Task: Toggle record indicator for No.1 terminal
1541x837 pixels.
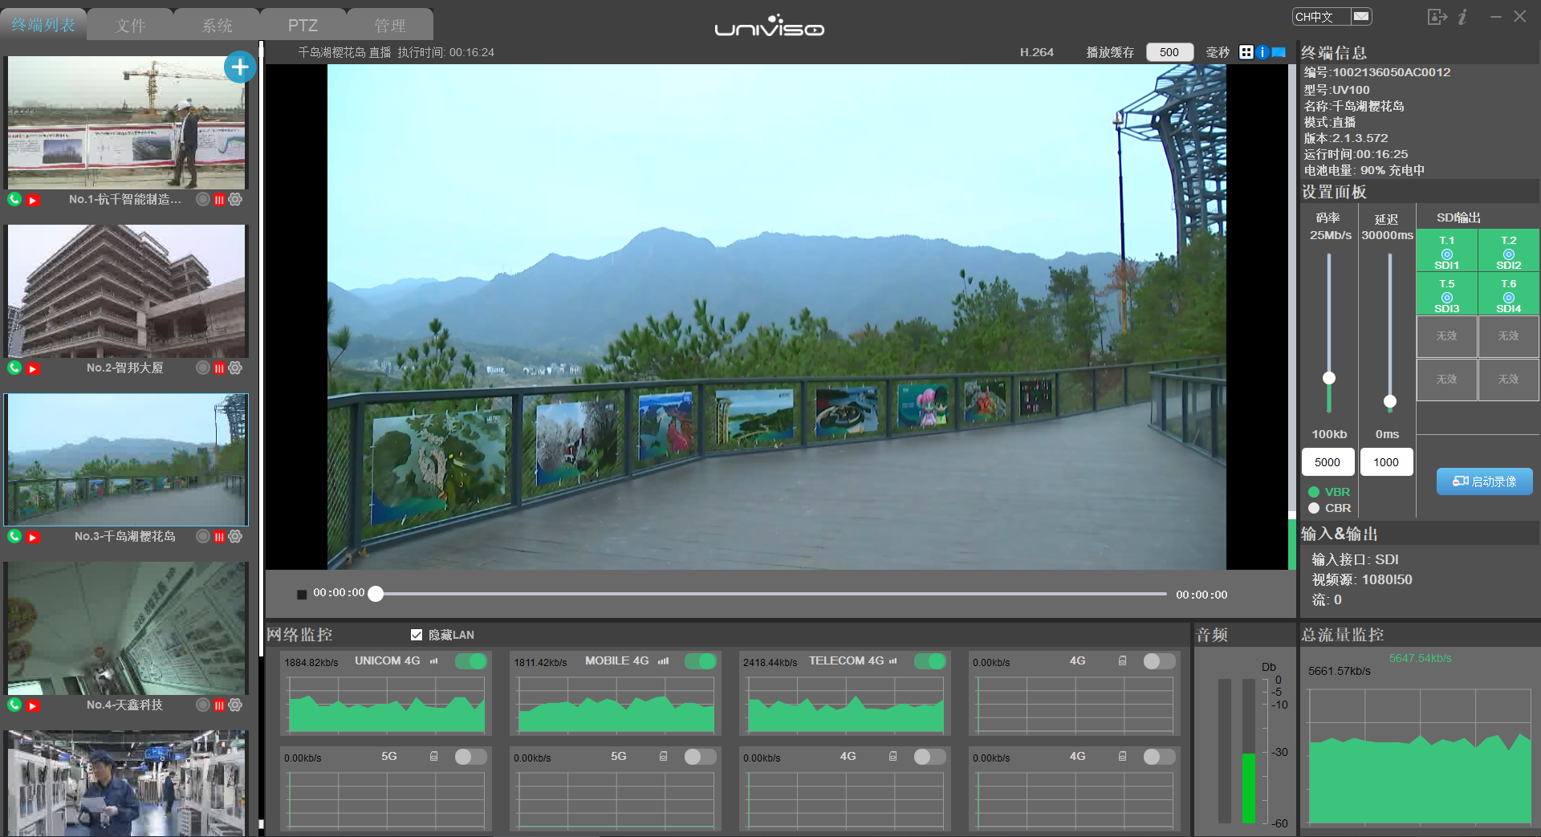Action: (x=203, y=200)
